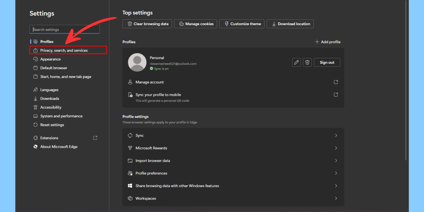424x212 pixels.
Task: Click the Sync circular arrows icon
Action: tap(130, 136)
